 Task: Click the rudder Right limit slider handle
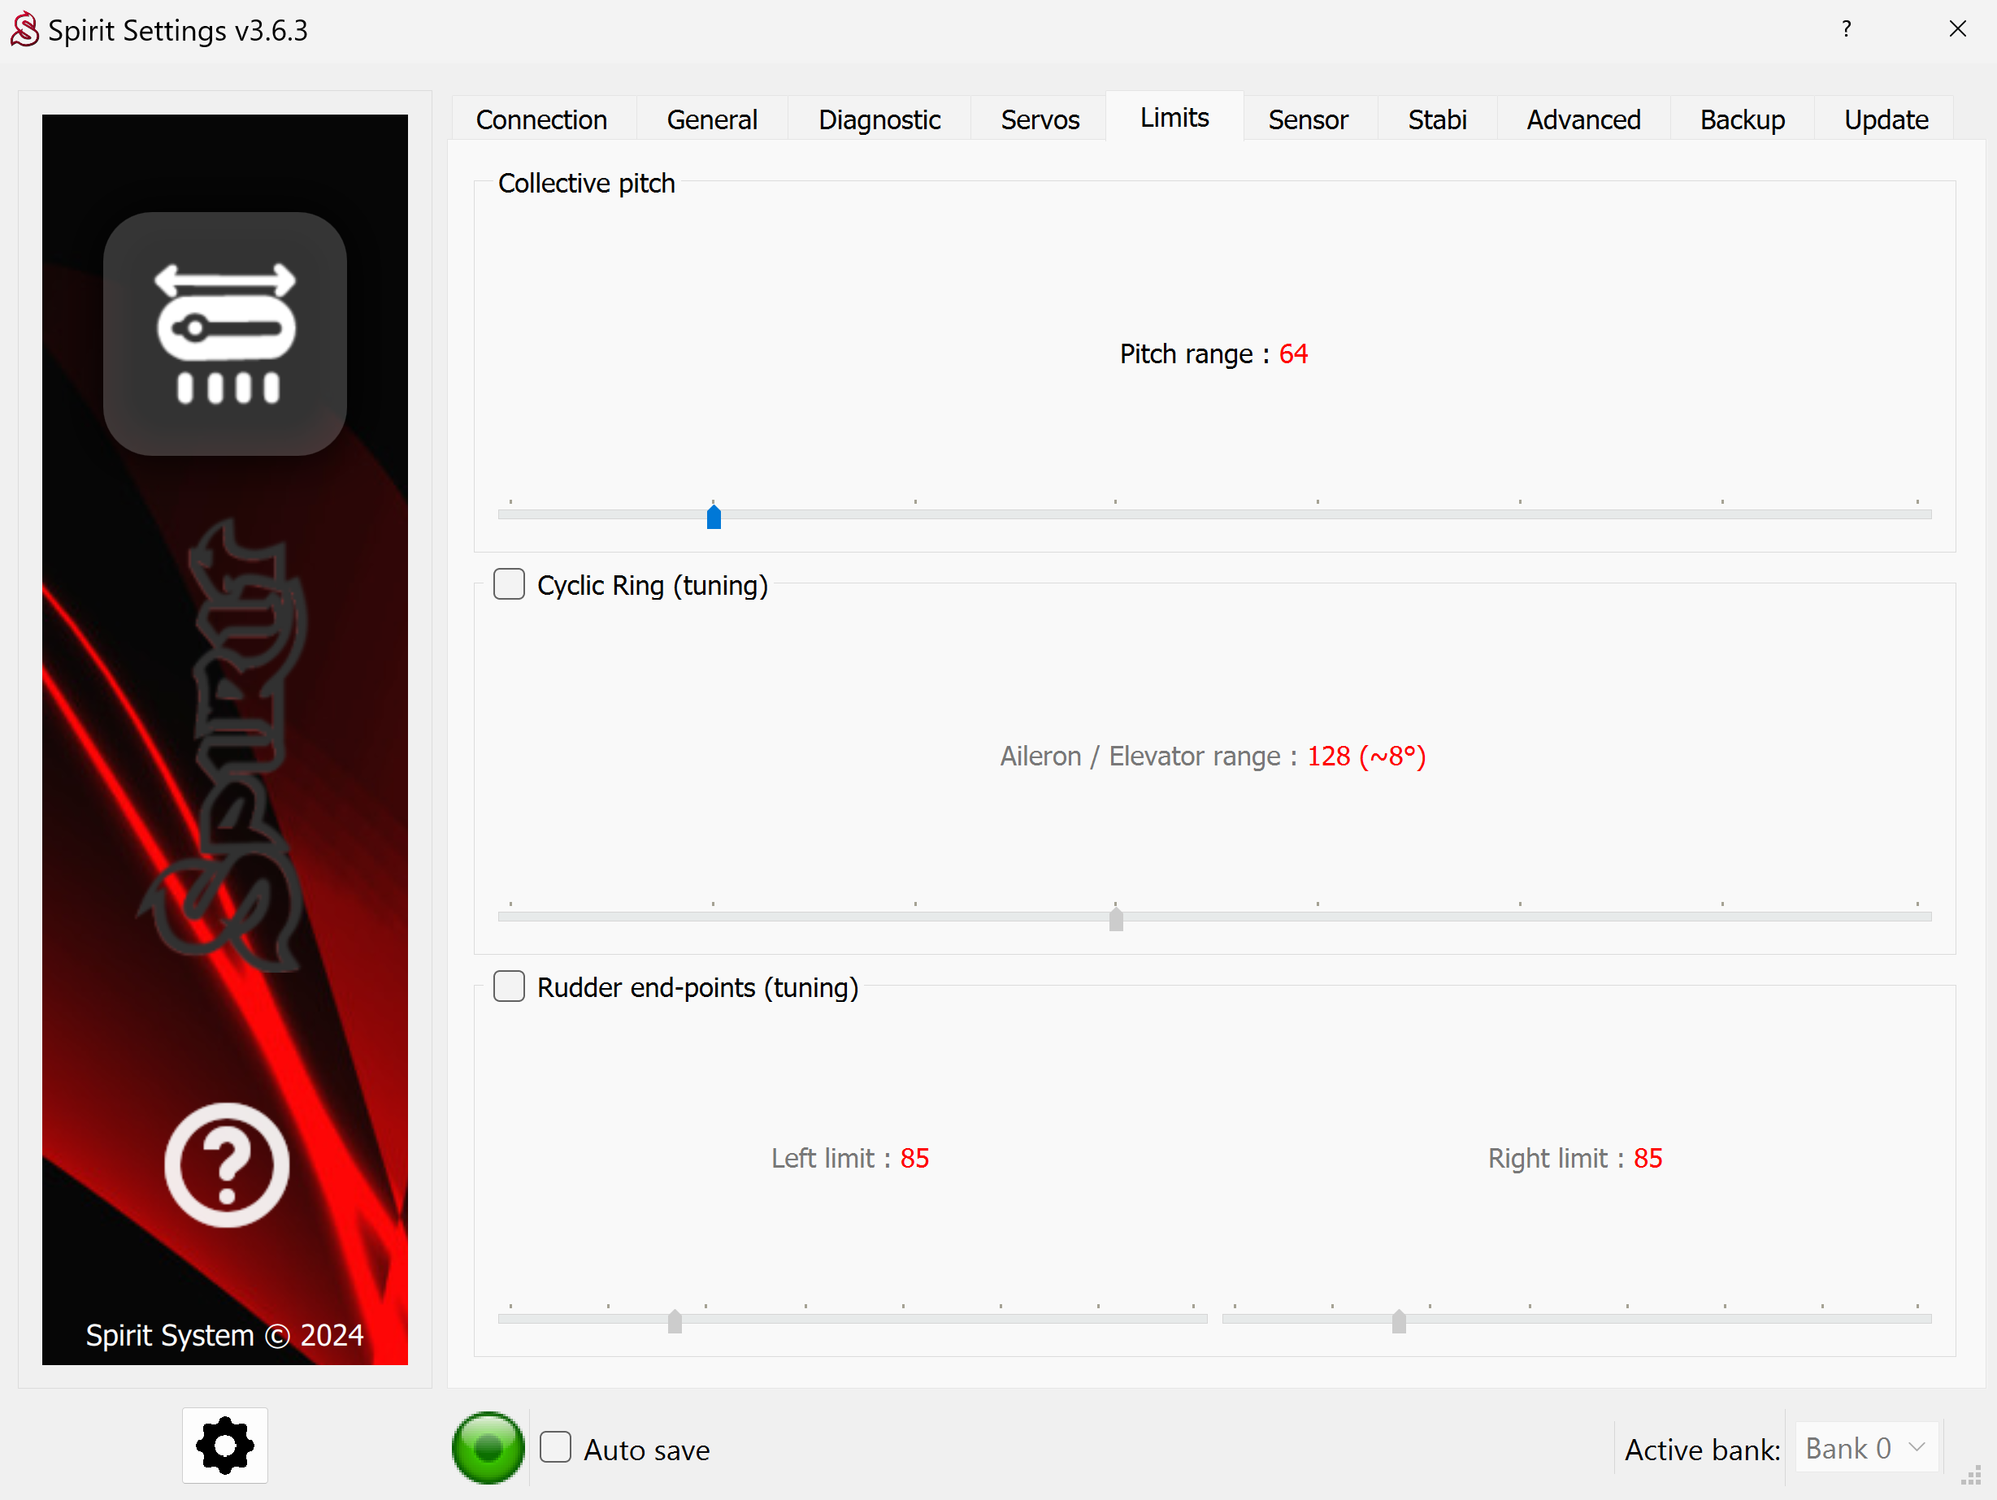pos(1399,1320)
